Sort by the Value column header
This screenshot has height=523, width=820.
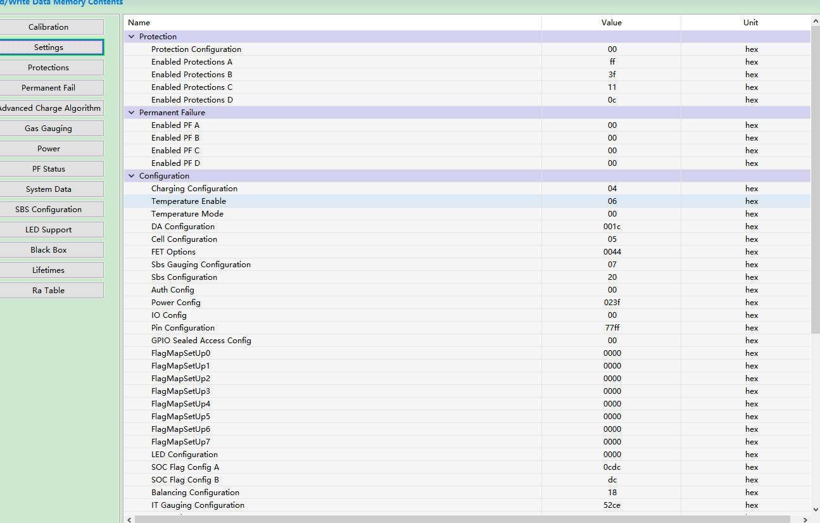[612, 22]
